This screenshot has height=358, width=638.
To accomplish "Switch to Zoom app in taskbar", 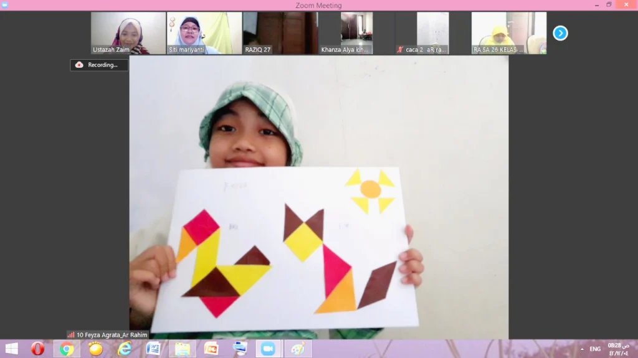I will pos(268,349).
